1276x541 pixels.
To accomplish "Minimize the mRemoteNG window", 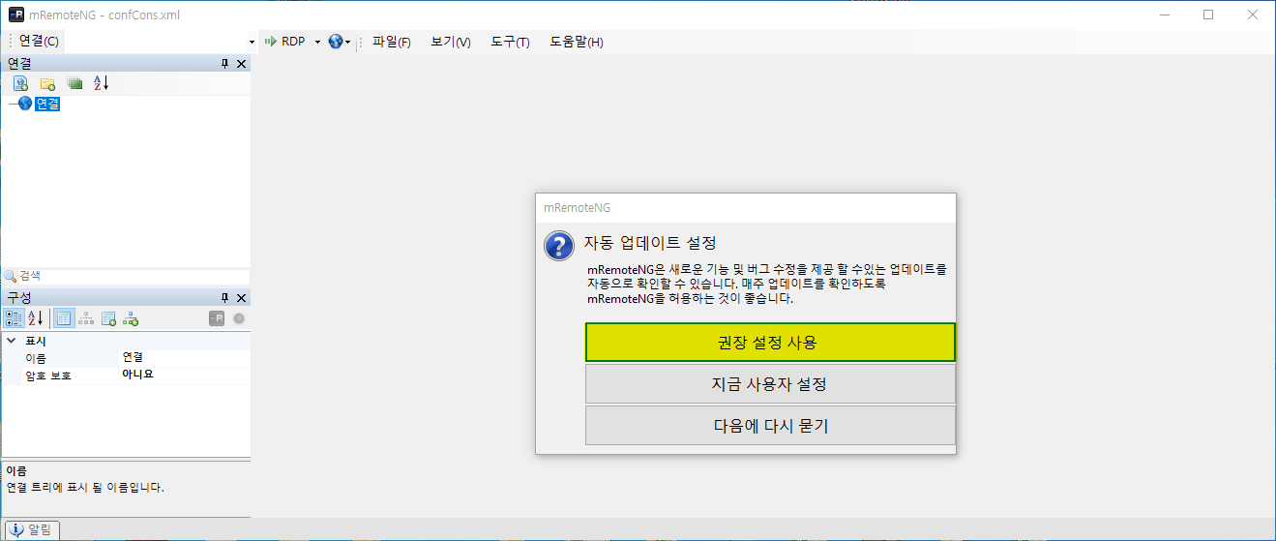I will click(1164, 15).
